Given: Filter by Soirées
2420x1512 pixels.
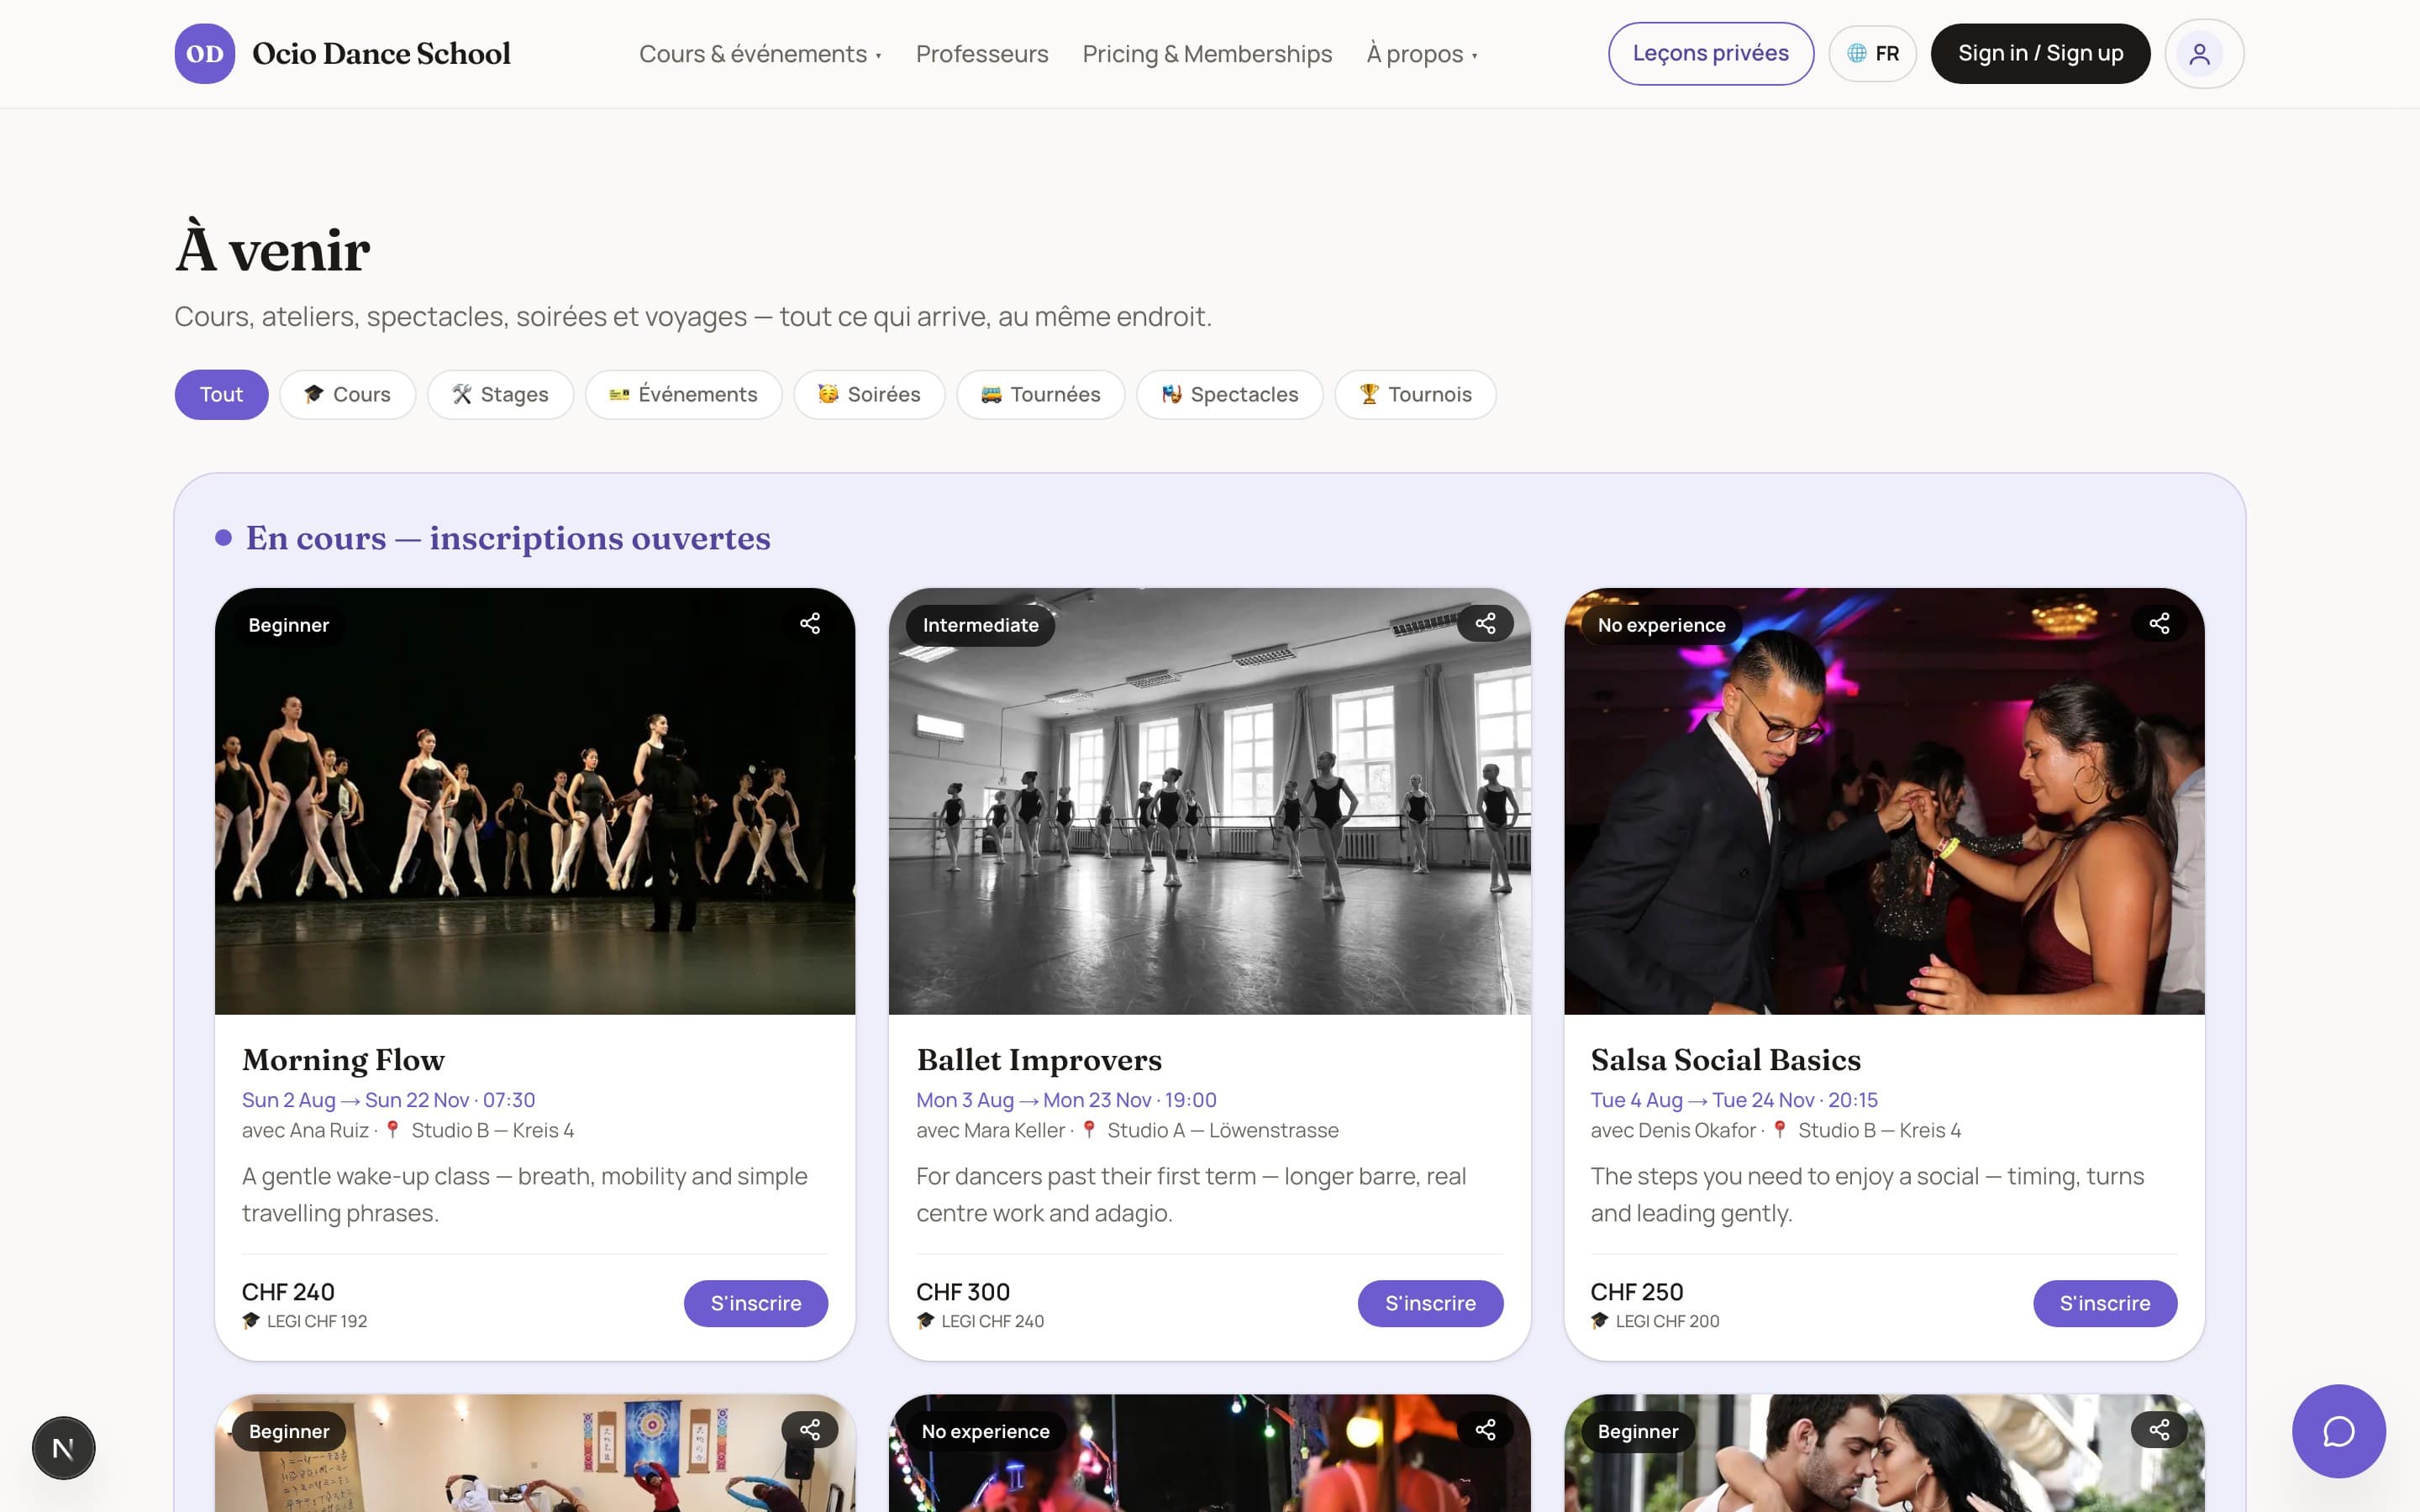Looking at the screenshot, I should 869,395.
